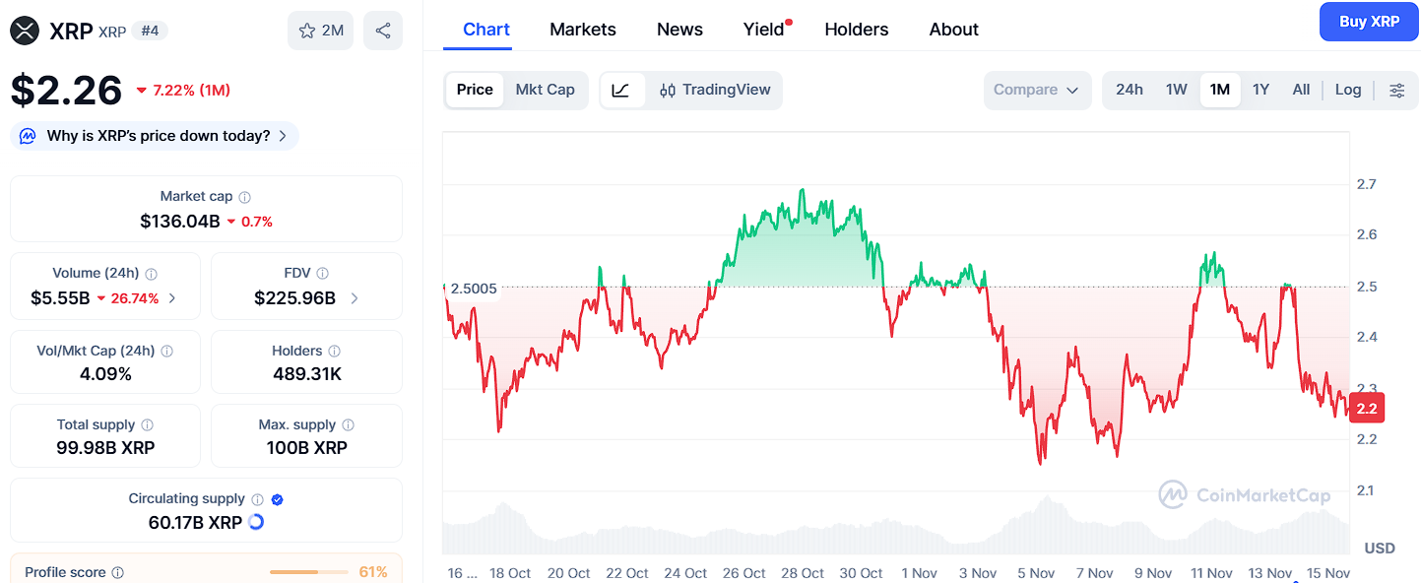Click the Market cap info icon
Viewport: 1421px width, 583px height.
pos(245,197)
